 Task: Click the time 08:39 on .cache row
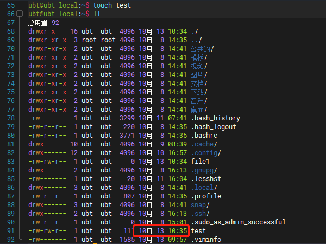click(177, 144)
